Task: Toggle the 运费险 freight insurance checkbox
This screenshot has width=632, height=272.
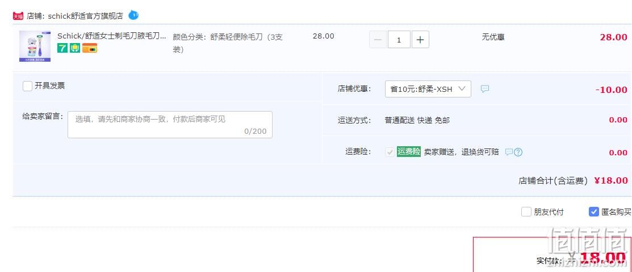Action: 390,152
